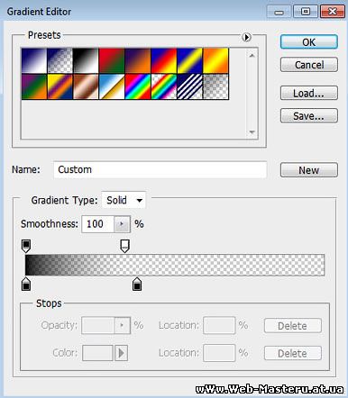Screen dimensions: 348x398
Task: Create a new gradient with the New button
Action: point(309,170)
